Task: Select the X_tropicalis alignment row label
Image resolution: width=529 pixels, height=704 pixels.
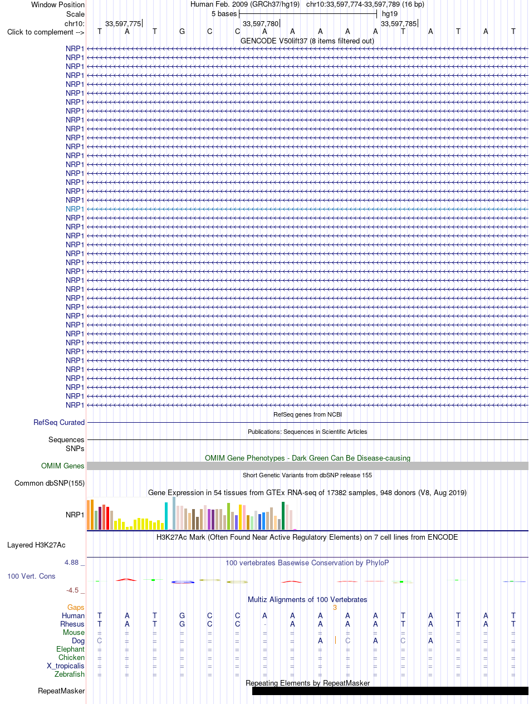Action: (x=66, y=666)
